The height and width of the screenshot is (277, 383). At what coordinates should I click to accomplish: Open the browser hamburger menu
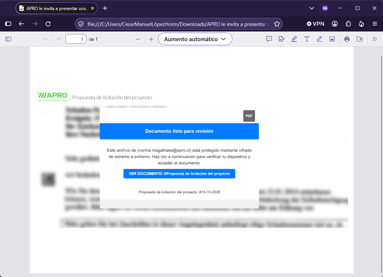(375, 24)
